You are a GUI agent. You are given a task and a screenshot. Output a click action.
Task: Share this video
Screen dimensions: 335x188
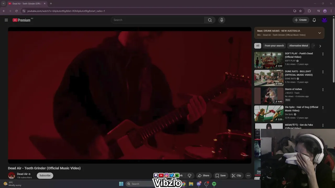click(x=203, y=175)
